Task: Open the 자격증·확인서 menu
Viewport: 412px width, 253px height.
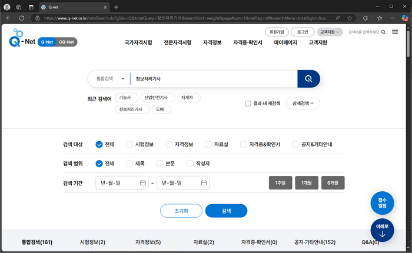Action: [x=248, y=42]
